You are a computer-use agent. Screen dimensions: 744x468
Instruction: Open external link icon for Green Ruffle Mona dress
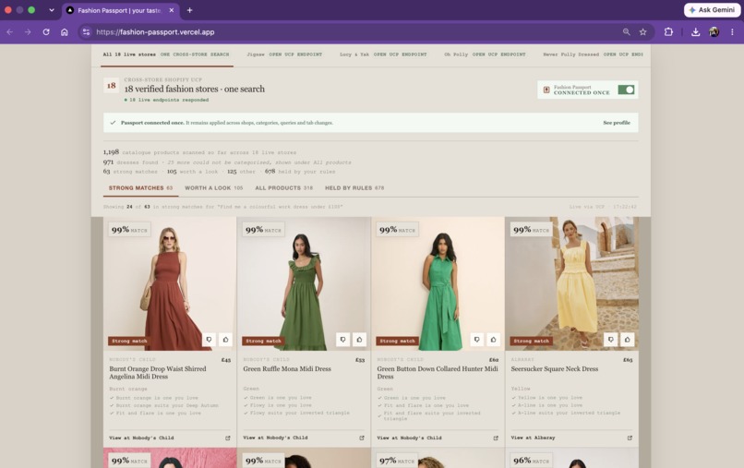pyautogui.click(x=362, y=438)
